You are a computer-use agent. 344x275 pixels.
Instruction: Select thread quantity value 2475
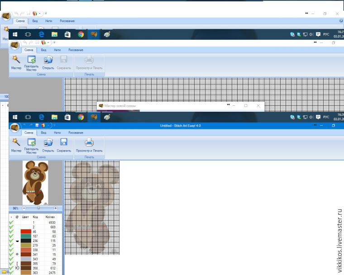pos(52,273)
